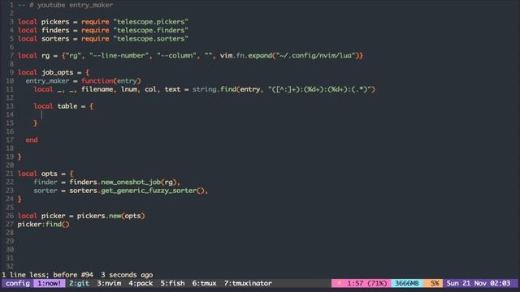The image size is (520, 292).
Task: Click the string "telescope.finders"
Action: tap(150, 30)
